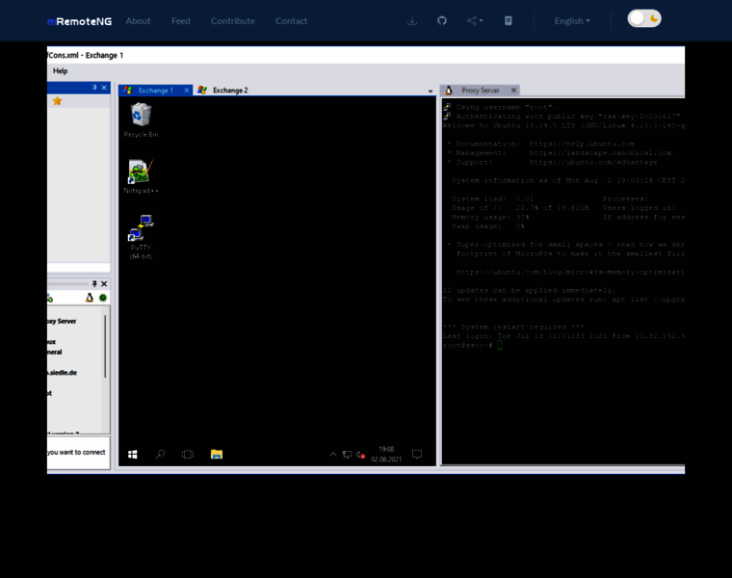Open the documentation book icon
732x578 pixels.
pos(509,21)
